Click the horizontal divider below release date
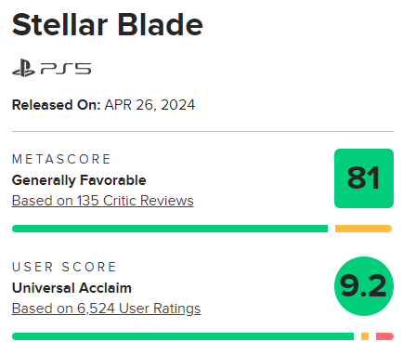The width and height of the screenshot is (403, 355). pos(202,131)
